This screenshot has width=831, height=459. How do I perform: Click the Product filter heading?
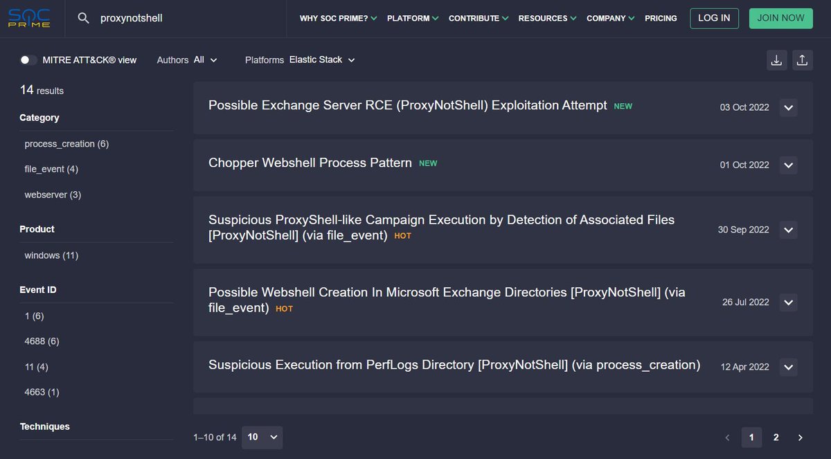pyautogui.click(x=37, y=229)
